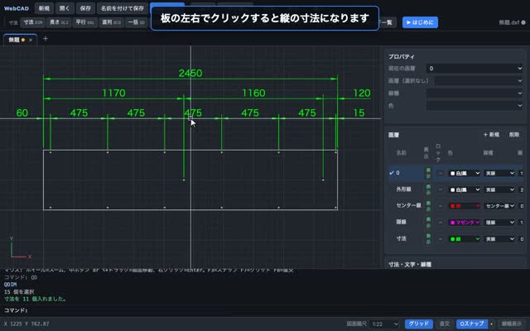Image resolution: width=530 pixels, height=331 pixels.
Task: Open センター線 linetype dropdown
Action: 499,206
